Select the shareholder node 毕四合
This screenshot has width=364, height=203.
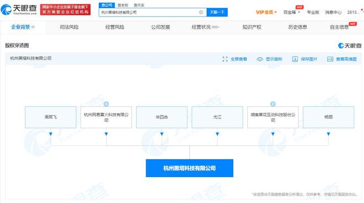coord(162,117)
